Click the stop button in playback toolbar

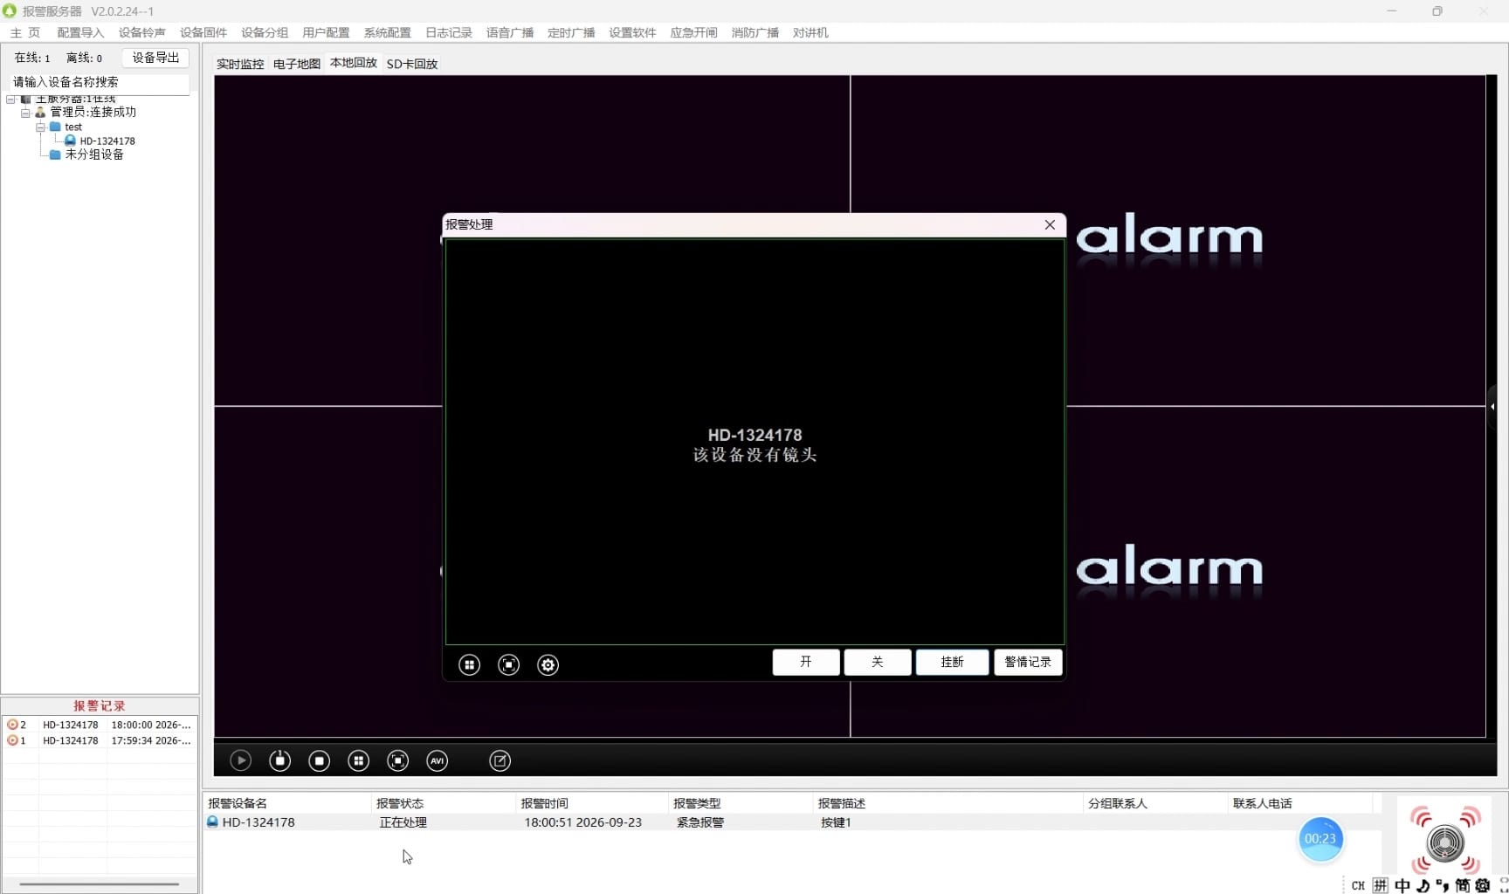(x=320, y=760)
